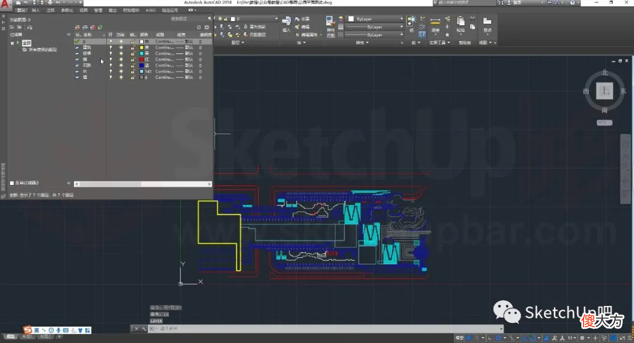The height and width of the screenshot is (343, 634).
Task: Expand the 特性 ribbon panel
Action: coord(362,42)
